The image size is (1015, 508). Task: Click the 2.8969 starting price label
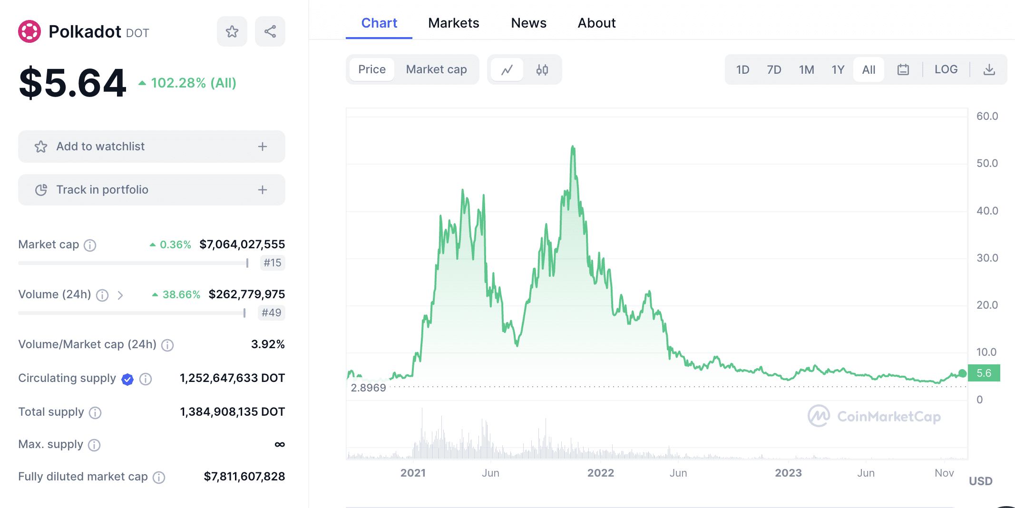click(x=368, y=388)
